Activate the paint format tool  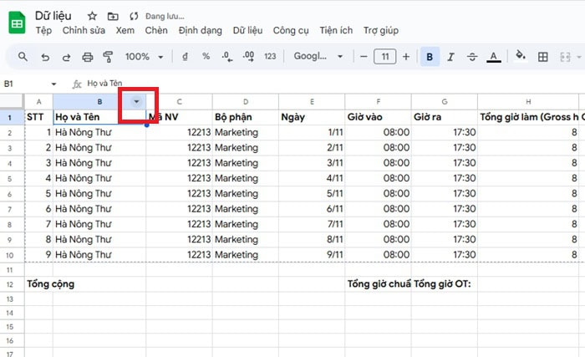[108, 57]
